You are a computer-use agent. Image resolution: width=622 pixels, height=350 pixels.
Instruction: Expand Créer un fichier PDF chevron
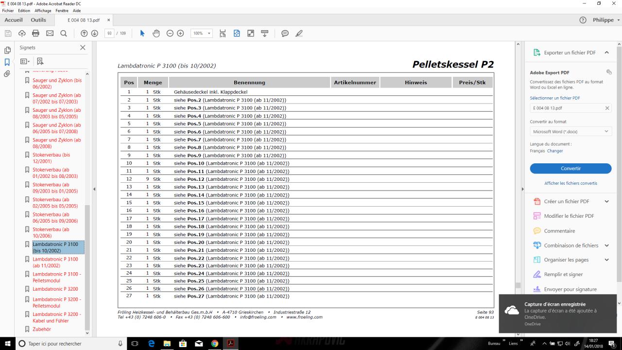tap(607, 201)
